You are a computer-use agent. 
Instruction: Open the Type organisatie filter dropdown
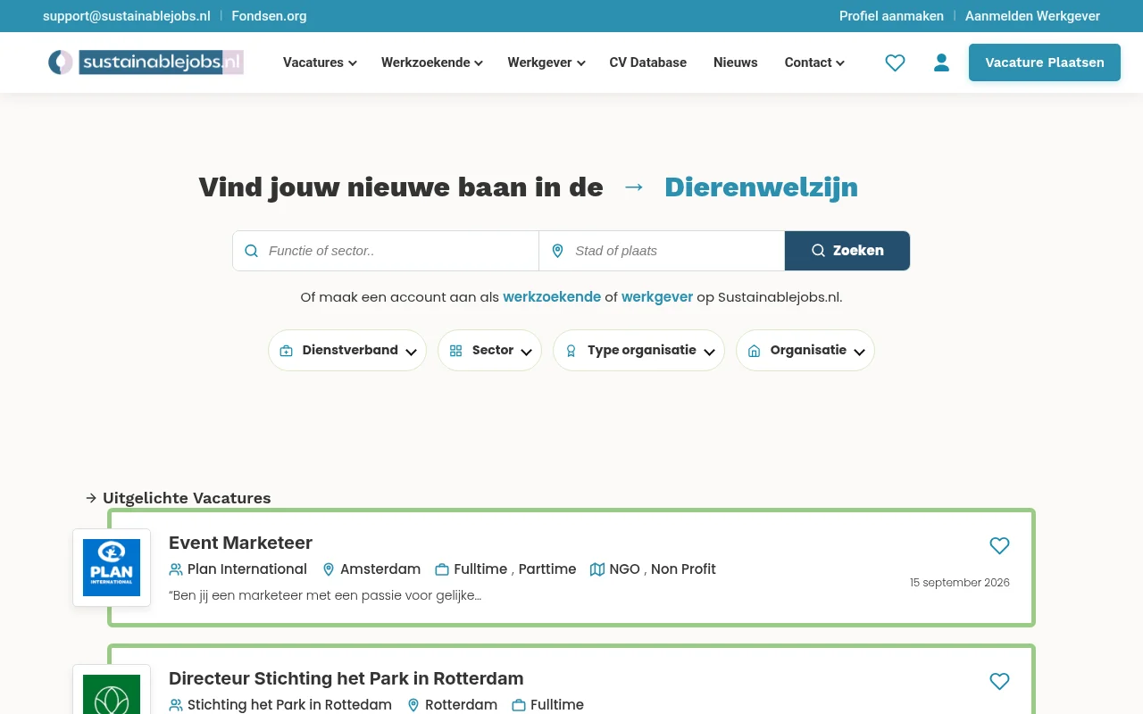[638, 351]
